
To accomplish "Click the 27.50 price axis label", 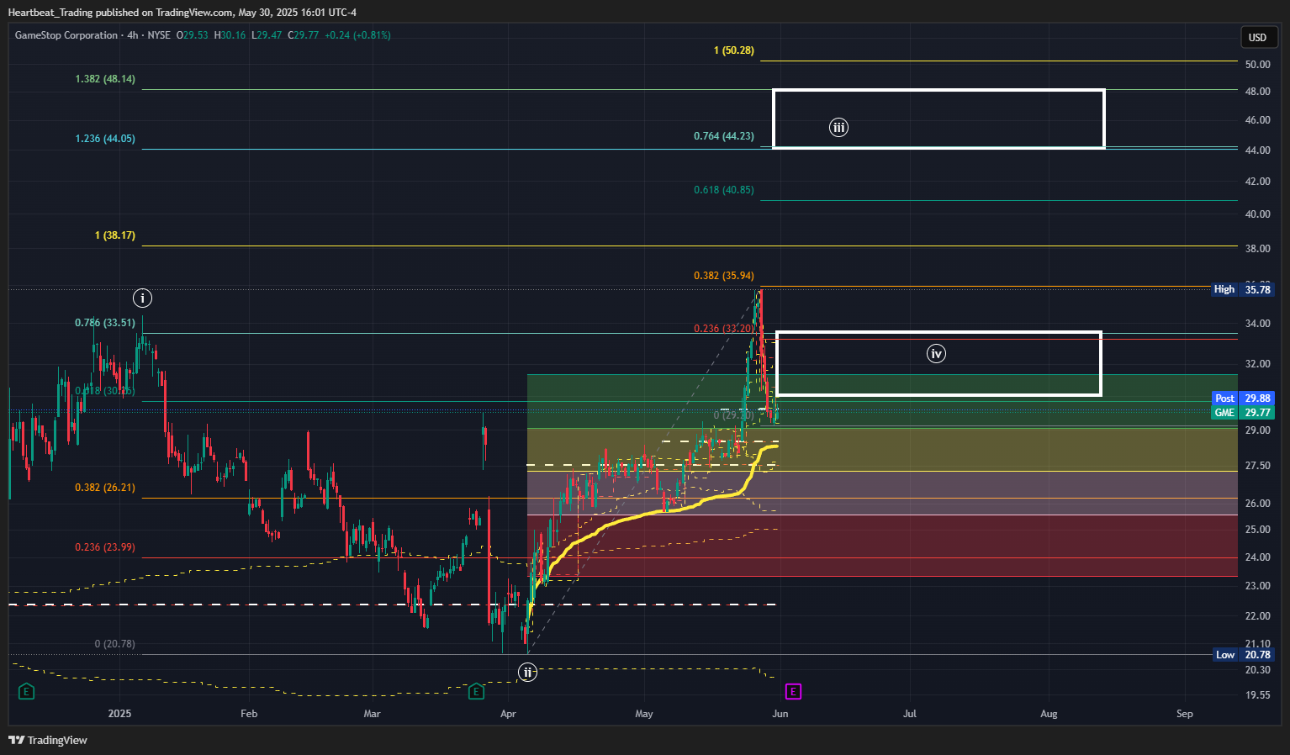I will click(1258, 466).
